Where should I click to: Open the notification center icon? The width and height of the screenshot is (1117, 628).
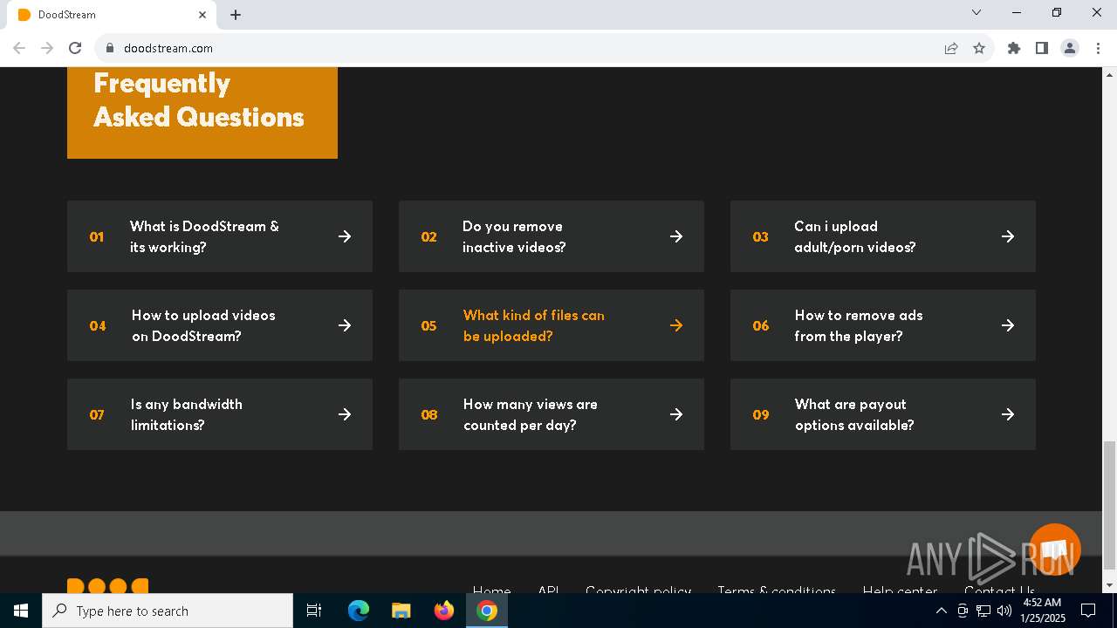pos(1088,611)
